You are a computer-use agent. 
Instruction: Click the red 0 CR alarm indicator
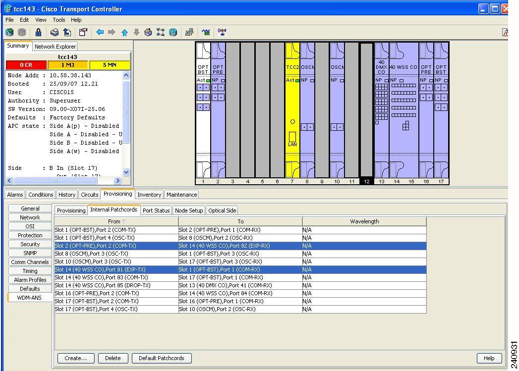click(26, 65)
